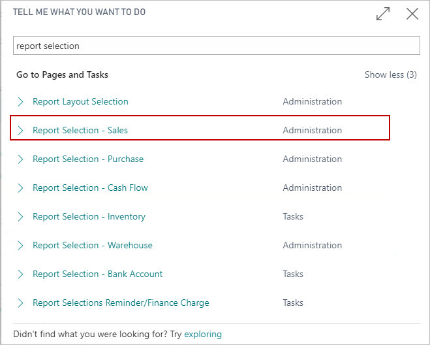The width and height of the screenshot is (430, 345).
Task: Click chevron next to Report Selection - Warehouse
Action: pos(21,245)
